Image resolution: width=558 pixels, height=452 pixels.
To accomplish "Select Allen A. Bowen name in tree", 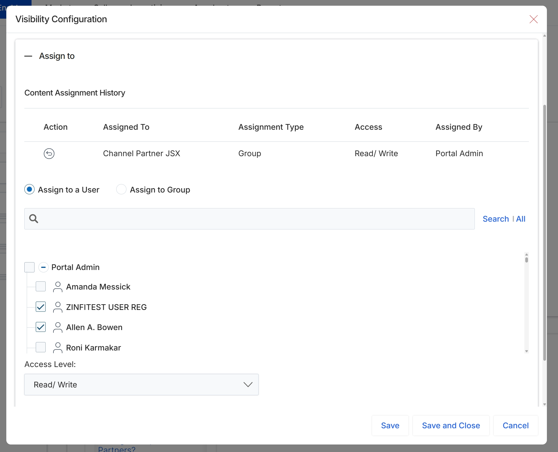I will (94, 327).
